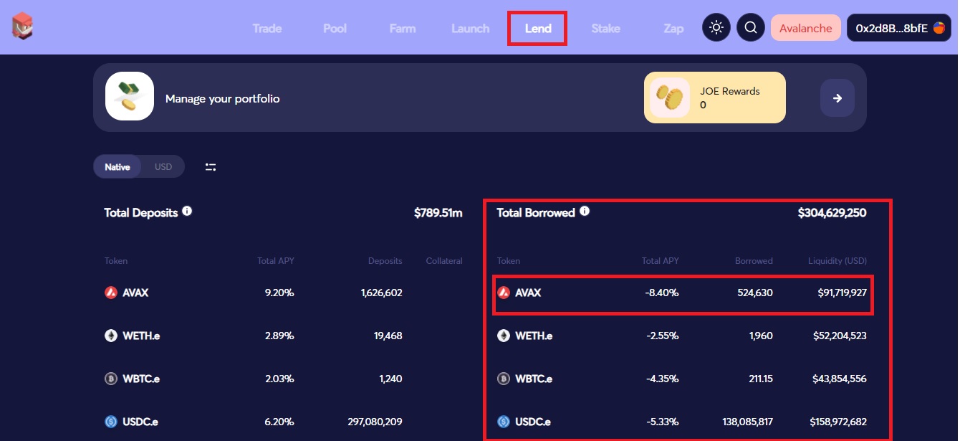
Task: Click USDC.e icon in the deposits table
Action: tap(111, 422)
